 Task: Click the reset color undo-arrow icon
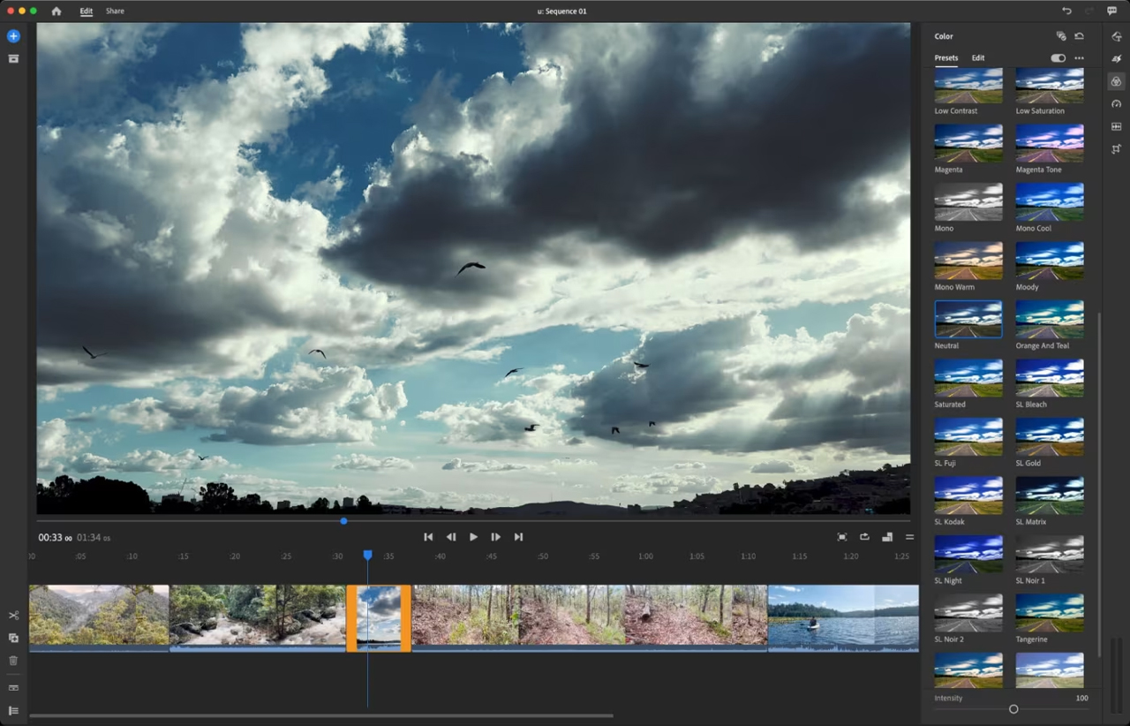[x=1079, y=36]
